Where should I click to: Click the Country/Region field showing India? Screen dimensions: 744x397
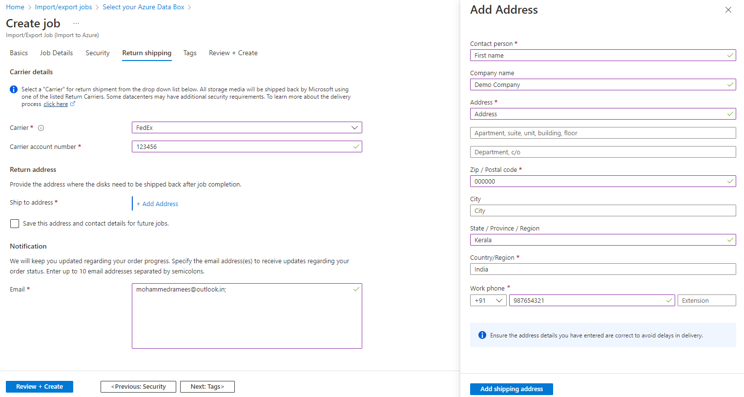tap(603, 269)
